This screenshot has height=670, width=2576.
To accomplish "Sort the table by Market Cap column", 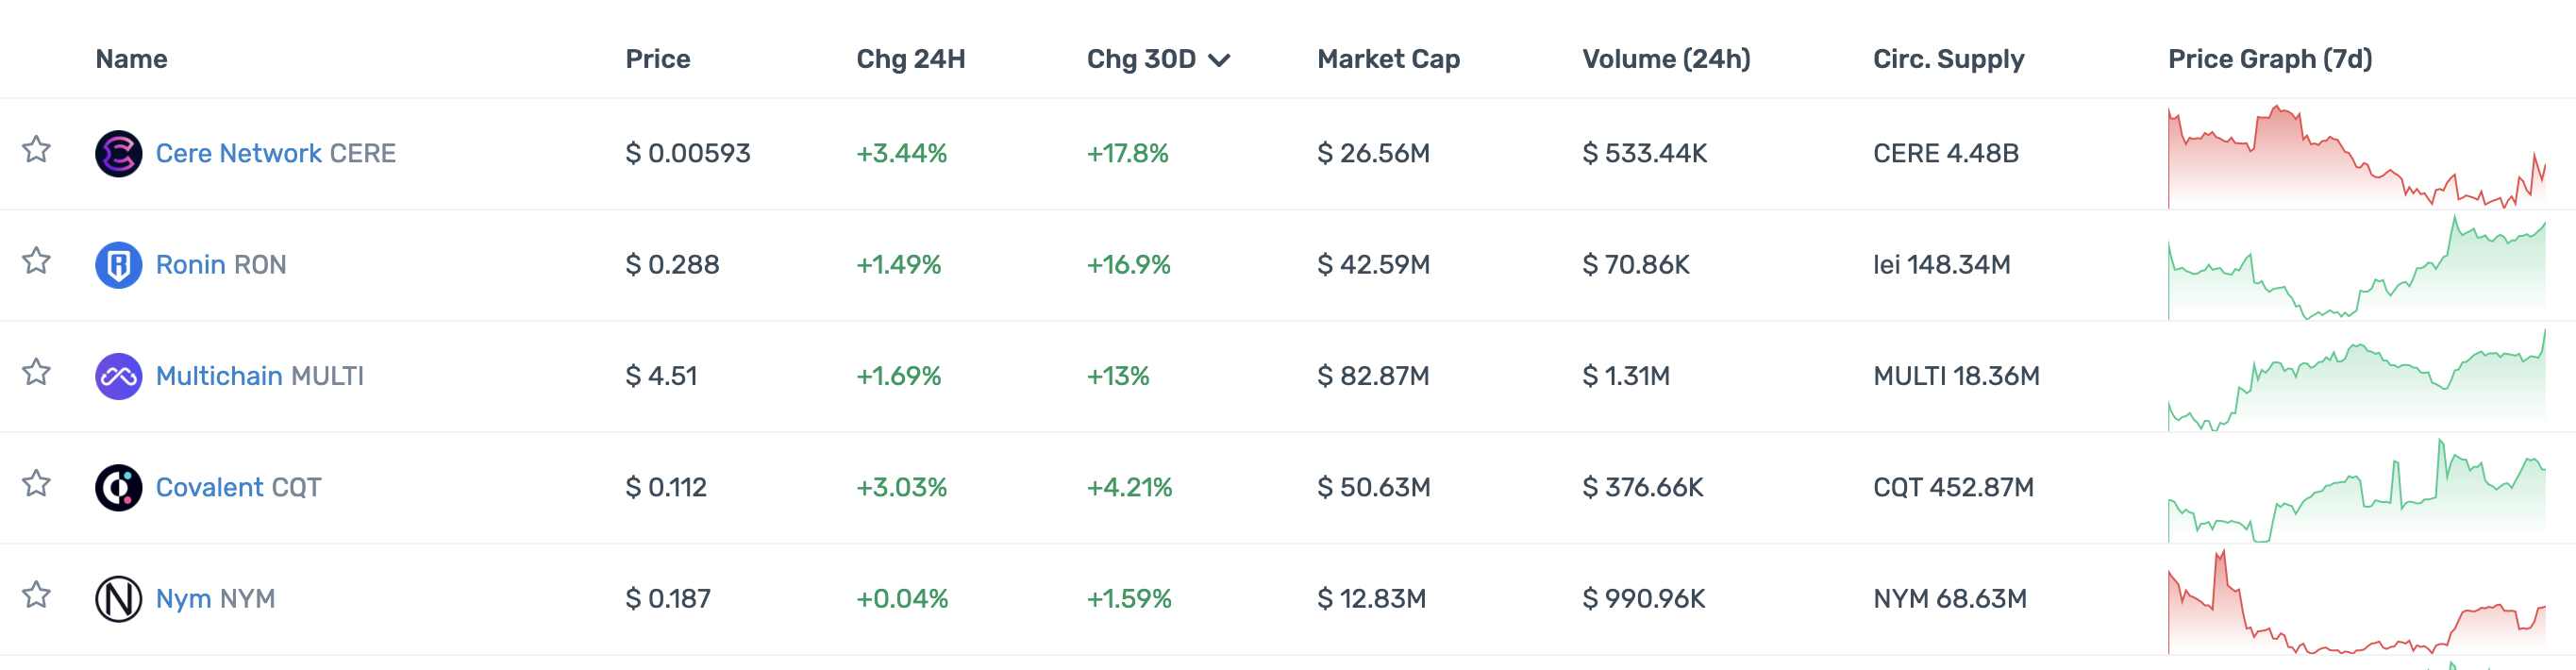I will tap(1388, 59).
